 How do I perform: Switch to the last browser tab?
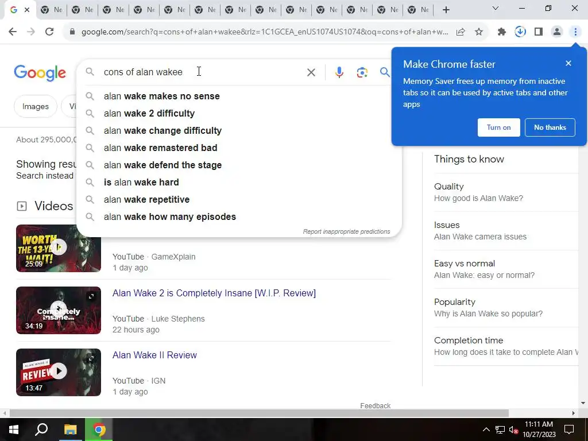tap(419, 10)
